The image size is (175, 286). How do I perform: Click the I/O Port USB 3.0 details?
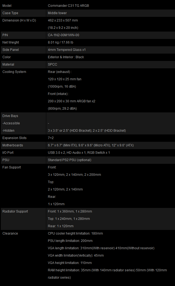[x=79, y=152]
